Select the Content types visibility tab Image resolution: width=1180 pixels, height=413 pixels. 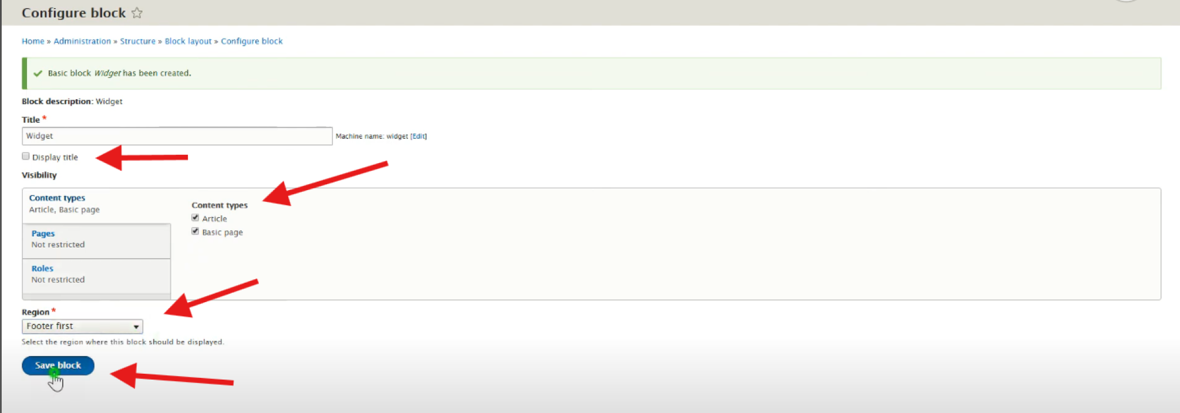[x=57, y=198]
